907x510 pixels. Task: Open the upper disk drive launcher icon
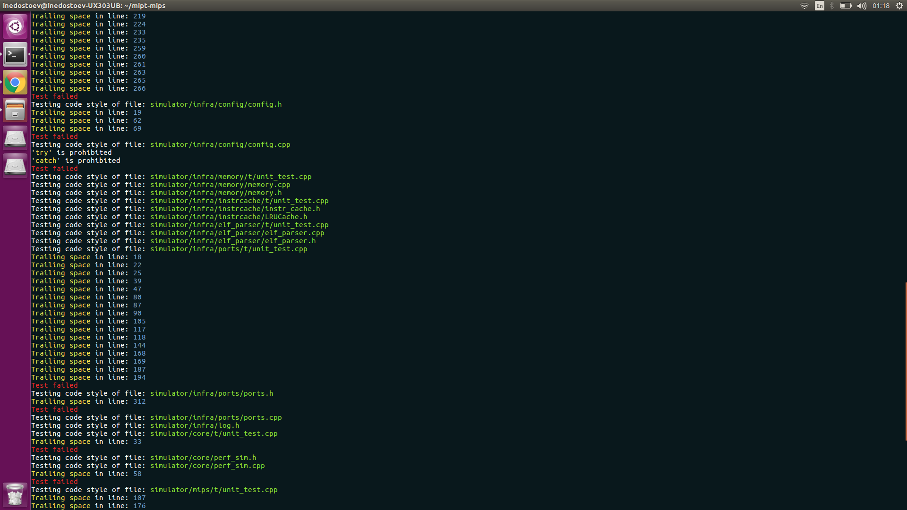pyautogui.click(x=15, y=138)
